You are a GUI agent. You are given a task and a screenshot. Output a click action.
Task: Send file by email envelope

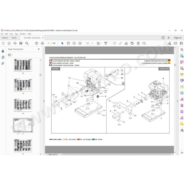click(175, 43)
